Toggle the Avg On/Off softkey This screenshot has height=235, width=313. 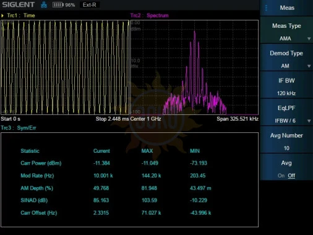(286, 167)
